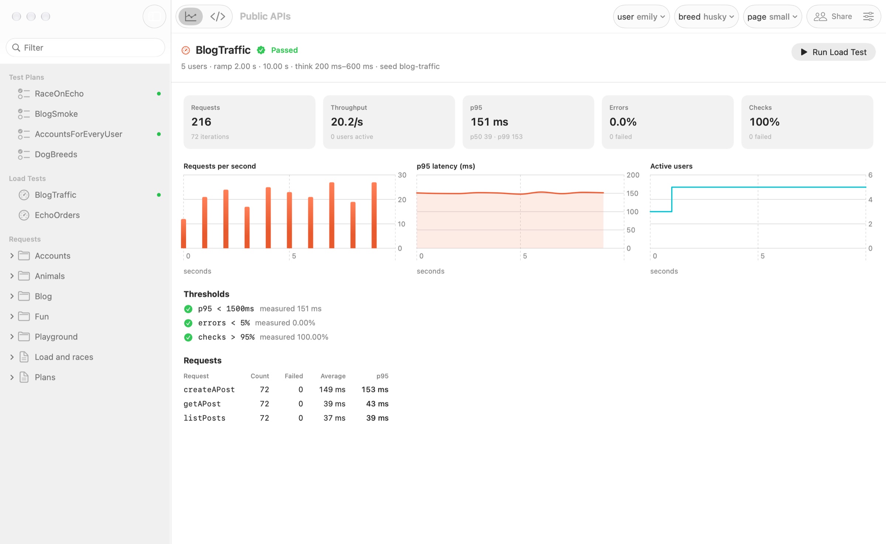Image resolution: width=886 pixels, height=544 pixels.
Task: Toggle the sidebar panel button
Action: point(154,17)
